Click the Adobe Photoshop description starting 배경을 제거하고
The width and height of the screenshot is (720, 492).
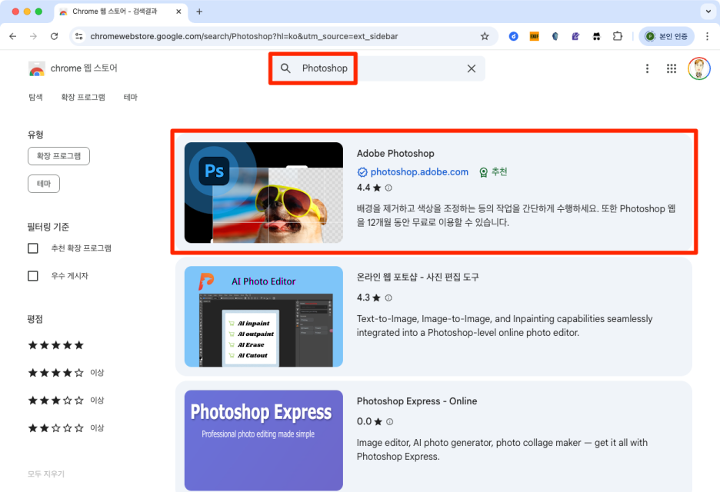[516, 216]
